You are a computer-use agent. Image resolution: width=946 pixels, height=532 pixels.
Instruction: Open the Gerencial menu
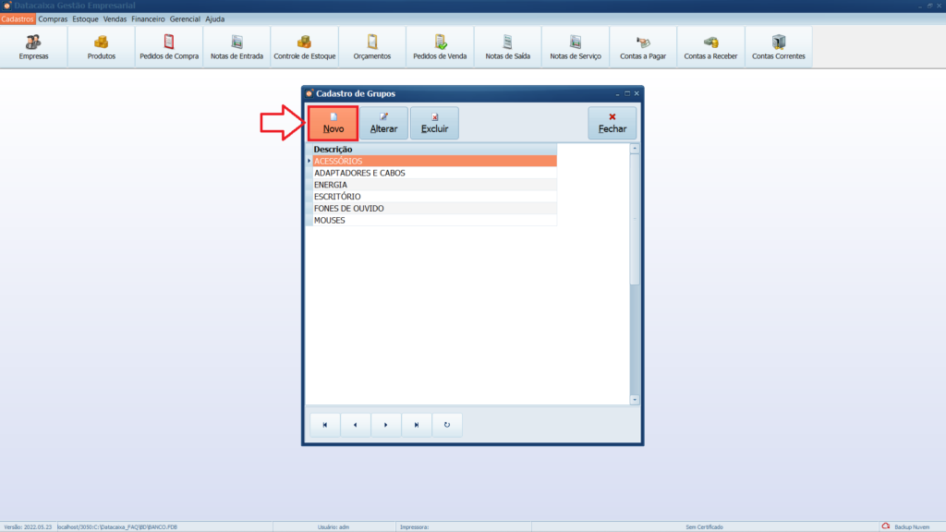[185, 19]
